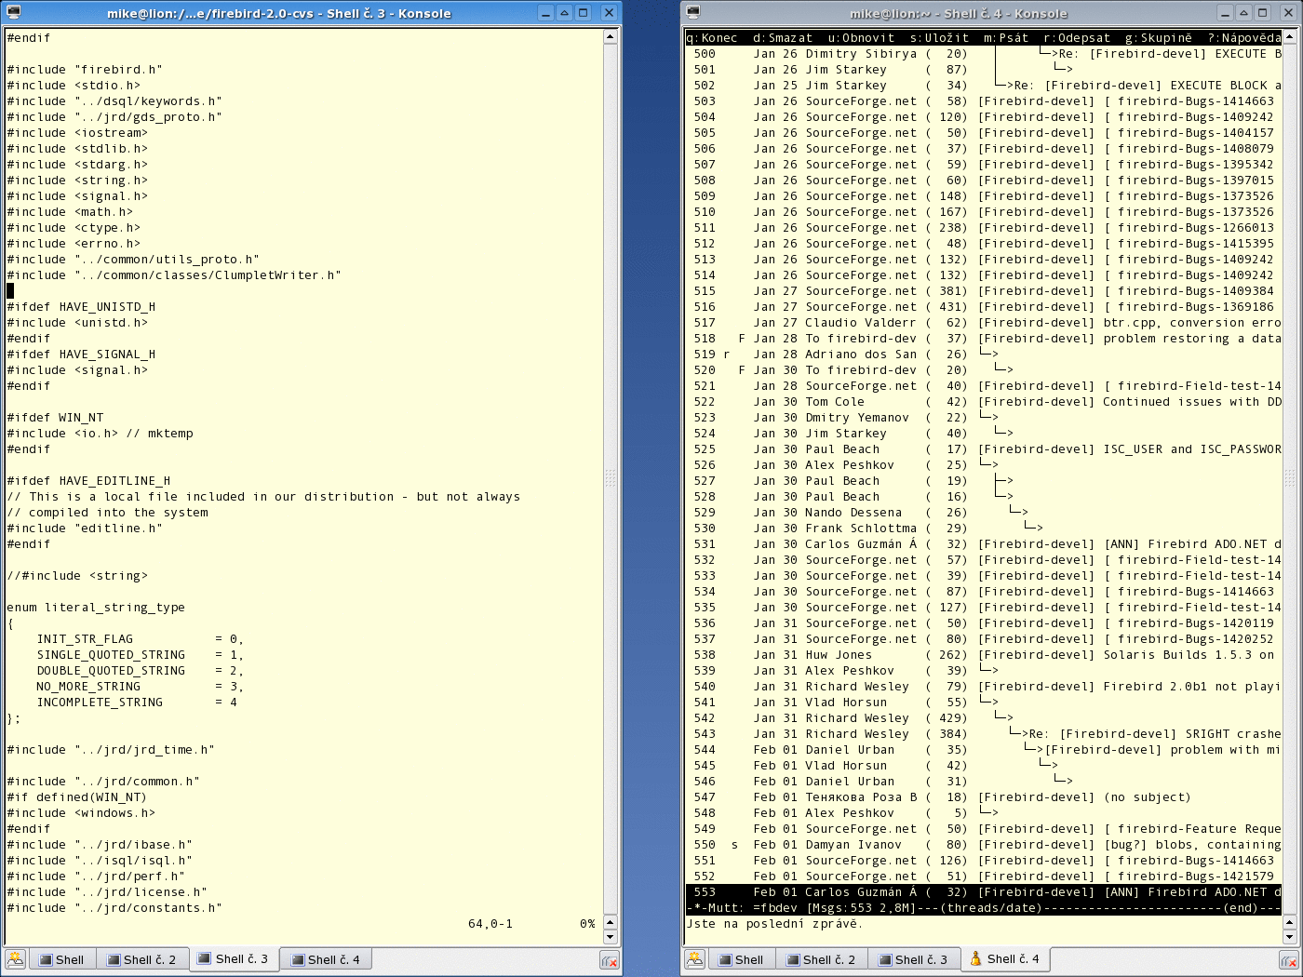This screenshot has height=977, width=1303.
Task: Click '#include "firebird.h"' line in left Konsole
Action: (85, 70)
